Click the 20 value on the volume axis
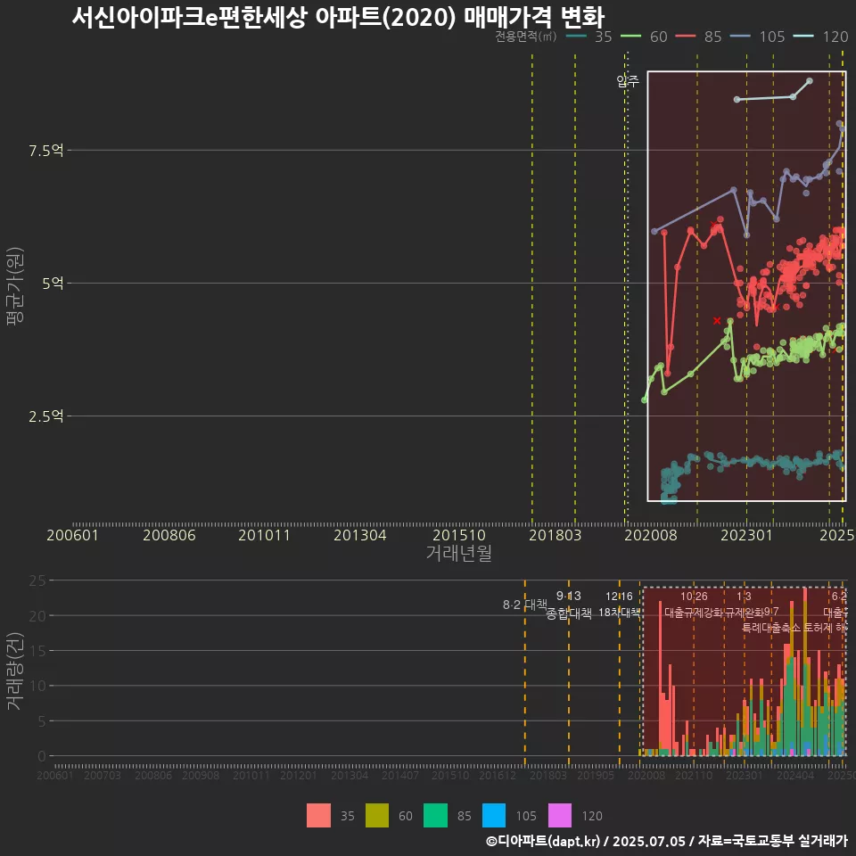The height and width of the screenshot is (856, 856). (x=37, y=616)
